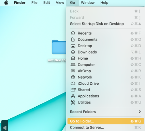
Task: Click the Applications icon
Action: (x=73, y=96)
